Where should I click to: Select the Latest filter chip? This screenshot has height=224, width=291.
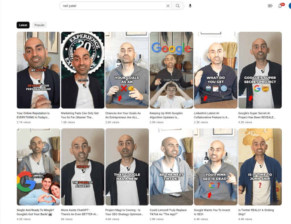23,25
